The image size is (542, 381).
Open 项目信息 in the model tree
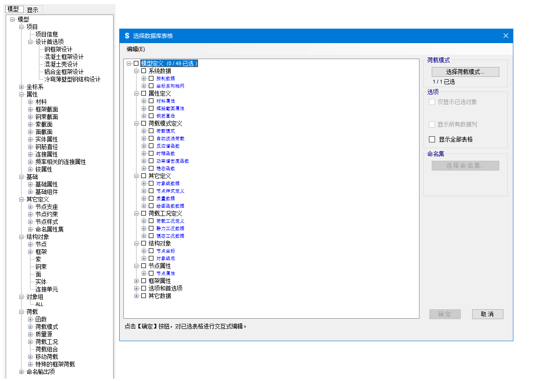click(46, 34)
